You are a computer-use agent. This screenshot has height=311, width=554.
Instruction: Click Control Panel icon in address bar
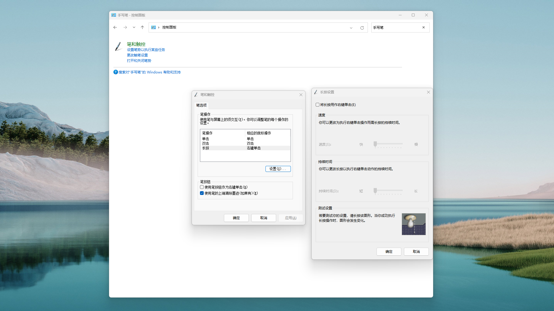click(x=154, y=27)
